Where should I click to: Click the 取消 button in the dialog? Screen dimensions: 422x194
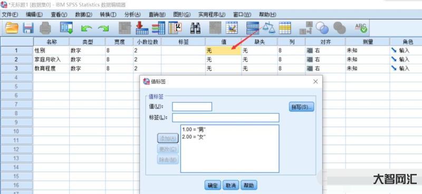pos(231,186)
